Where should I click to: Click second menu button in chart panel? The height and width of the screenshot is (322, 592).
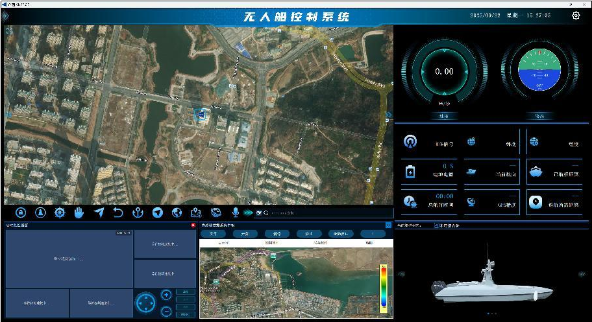(x=245, y=234)
